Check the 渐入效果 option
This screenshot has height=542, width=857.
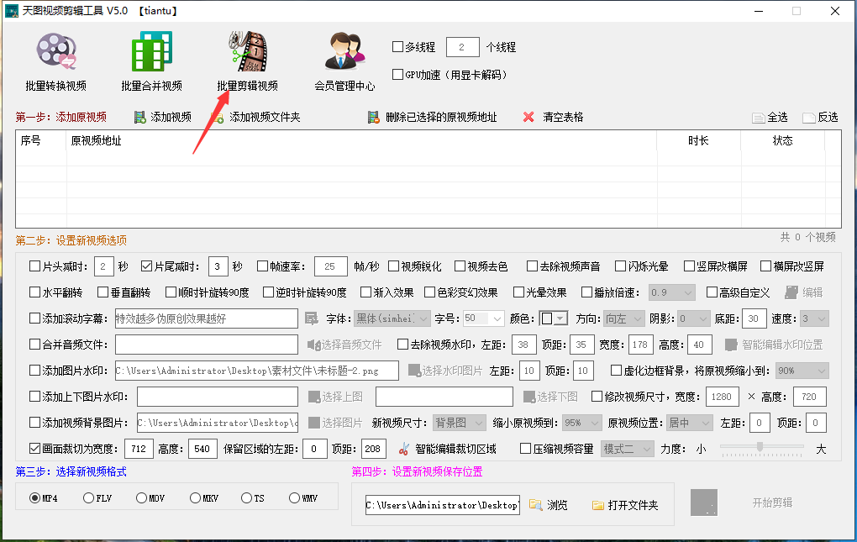[x=365, y=292]
